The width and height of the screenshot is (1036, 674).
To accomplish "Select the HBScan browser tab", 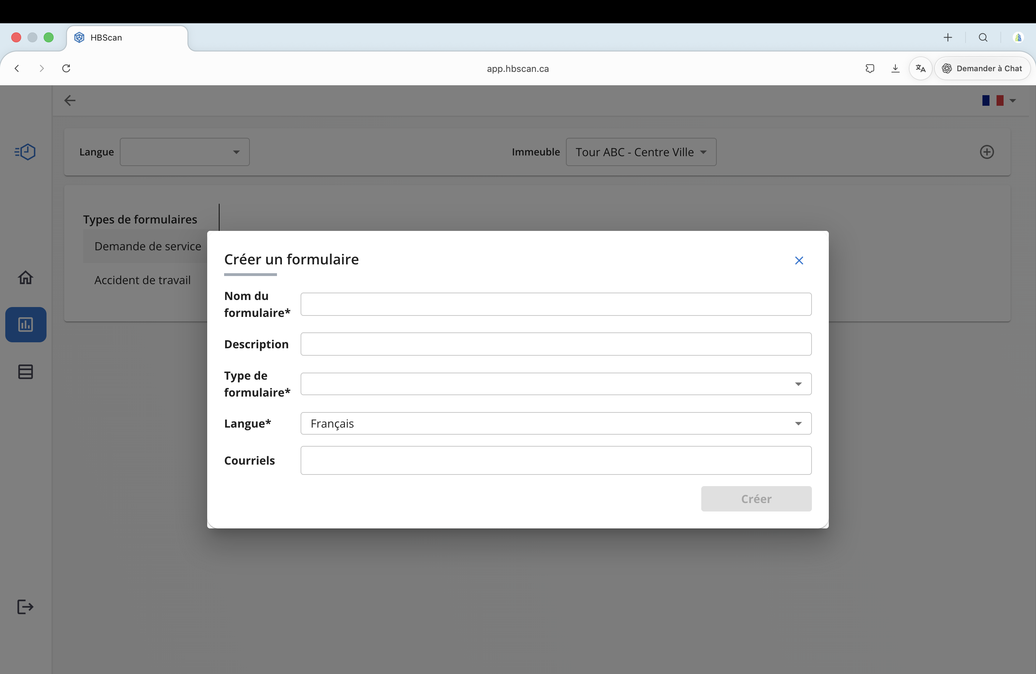I will click(127, 38).
